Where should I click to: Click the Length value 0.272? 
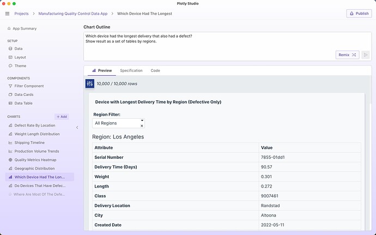click(x=266, y=186)
